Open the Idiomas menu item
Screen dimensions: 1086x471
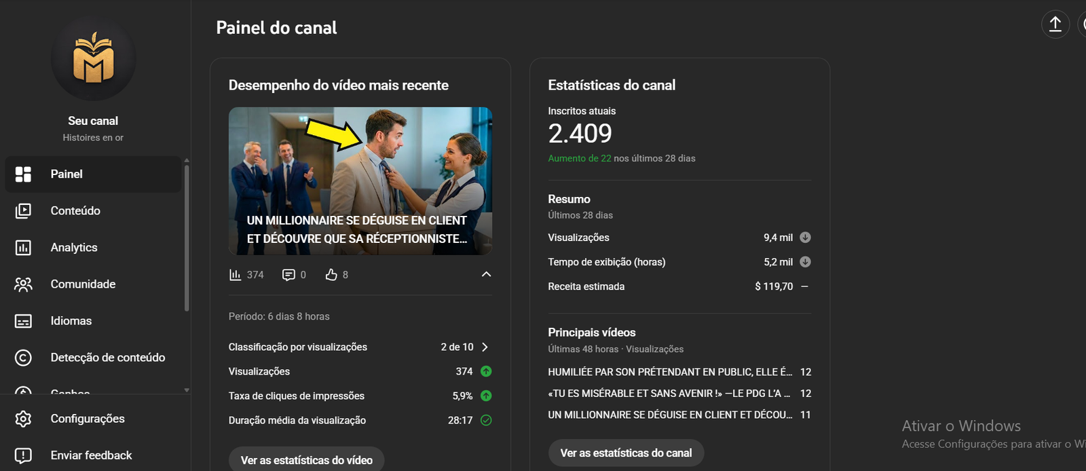tap(93, 321)
